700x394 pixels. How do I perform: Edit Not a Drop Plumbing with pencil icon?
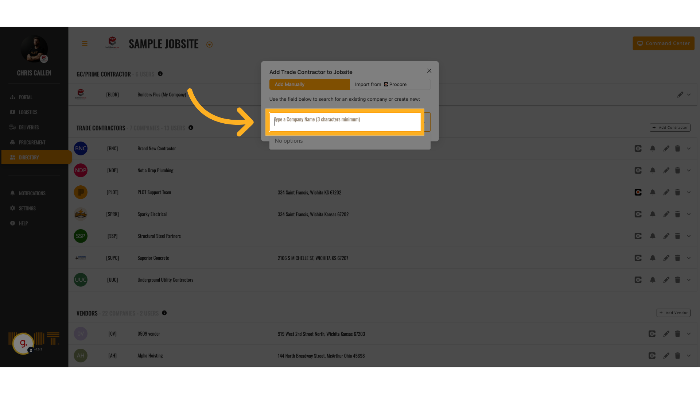(666, 170)
